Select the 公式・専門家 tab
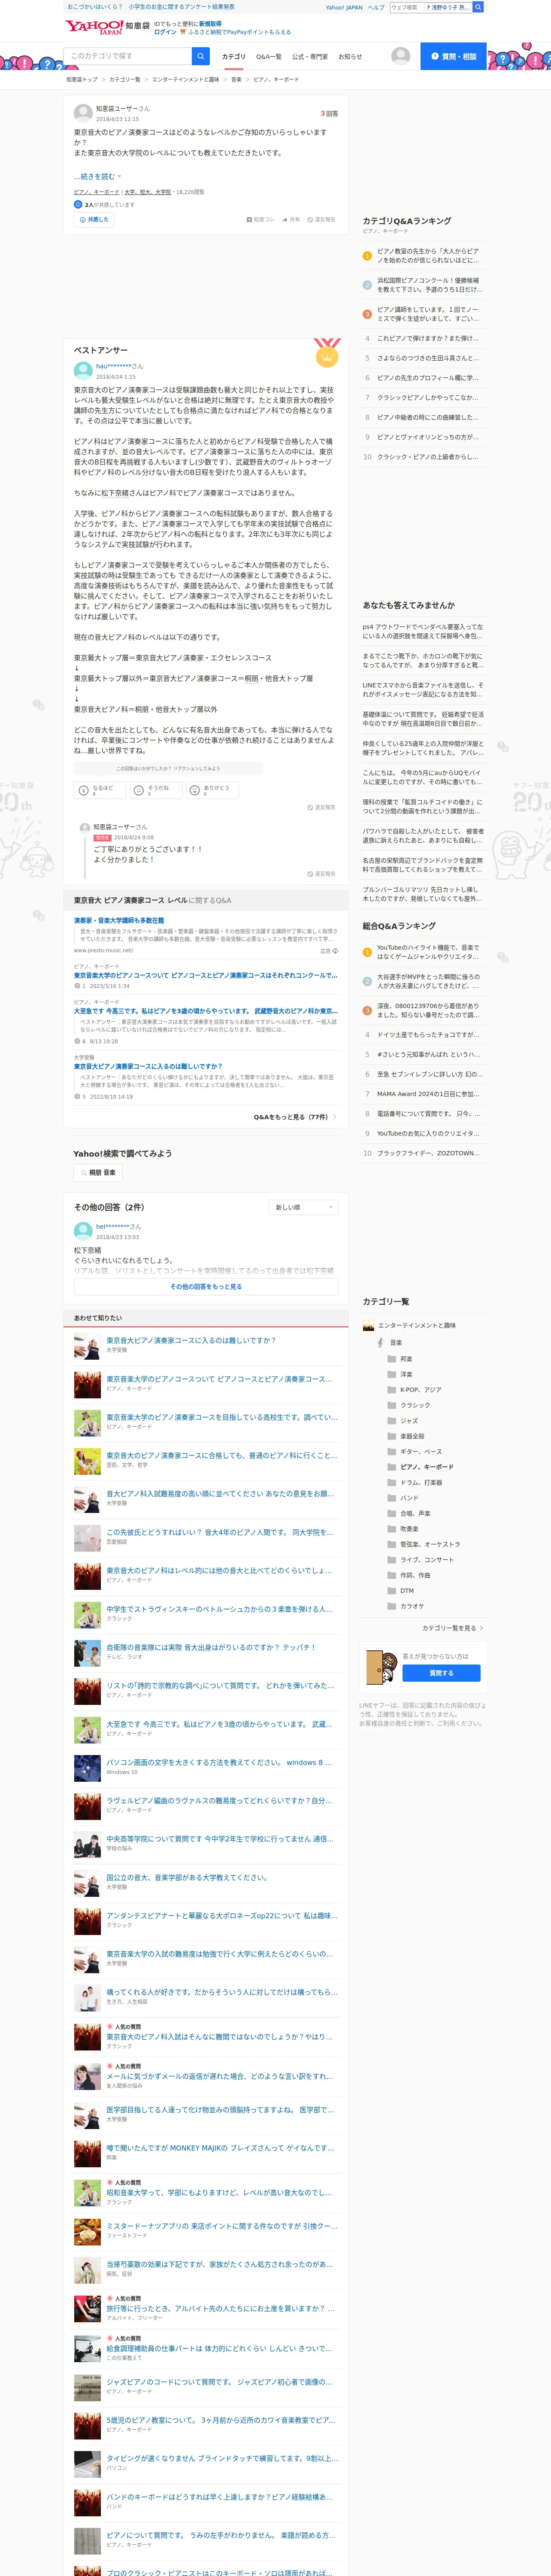Image resolution: width=551 pixels, height=2576 pixels. [310, 57]
